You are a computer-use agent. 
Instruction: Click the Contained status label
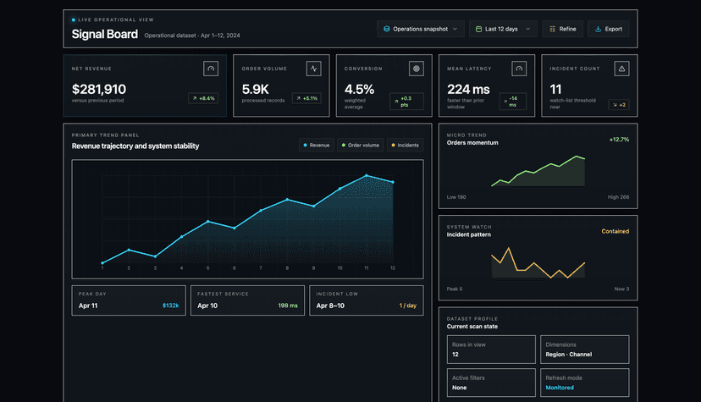coord(615,231)
